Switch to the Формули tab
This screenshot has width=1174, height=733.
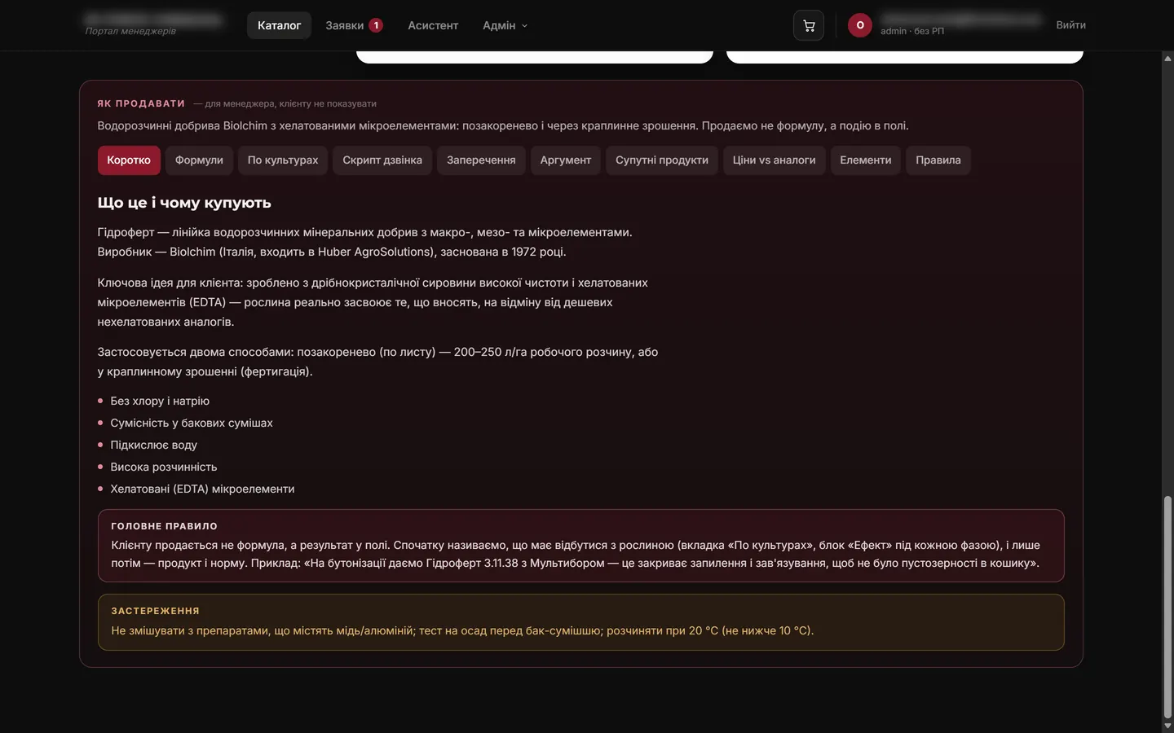199,160
